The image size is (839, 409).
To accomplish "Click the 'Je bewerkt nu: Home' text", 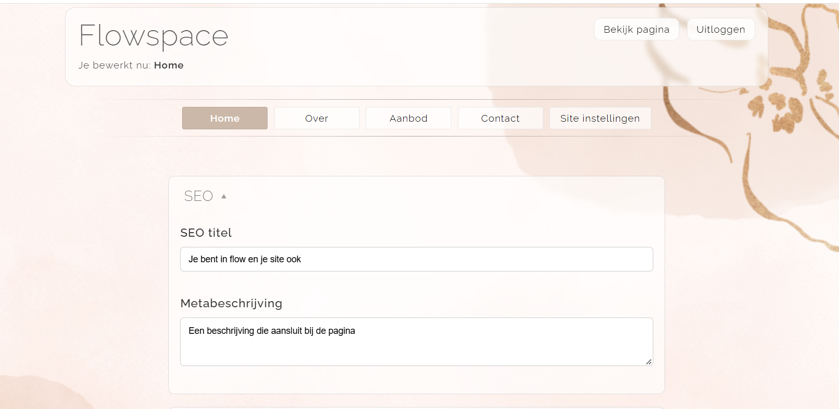I will point(131,65).
